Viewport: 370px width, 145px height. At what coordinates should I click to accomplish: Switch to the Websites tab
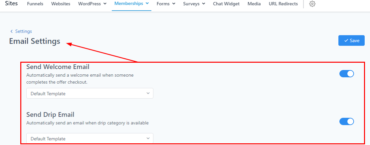pos(61,4)
